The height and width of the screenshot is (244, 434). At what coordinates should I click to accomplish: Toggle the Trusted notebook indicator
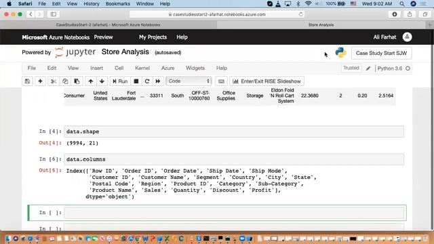[x=351, y=68]
